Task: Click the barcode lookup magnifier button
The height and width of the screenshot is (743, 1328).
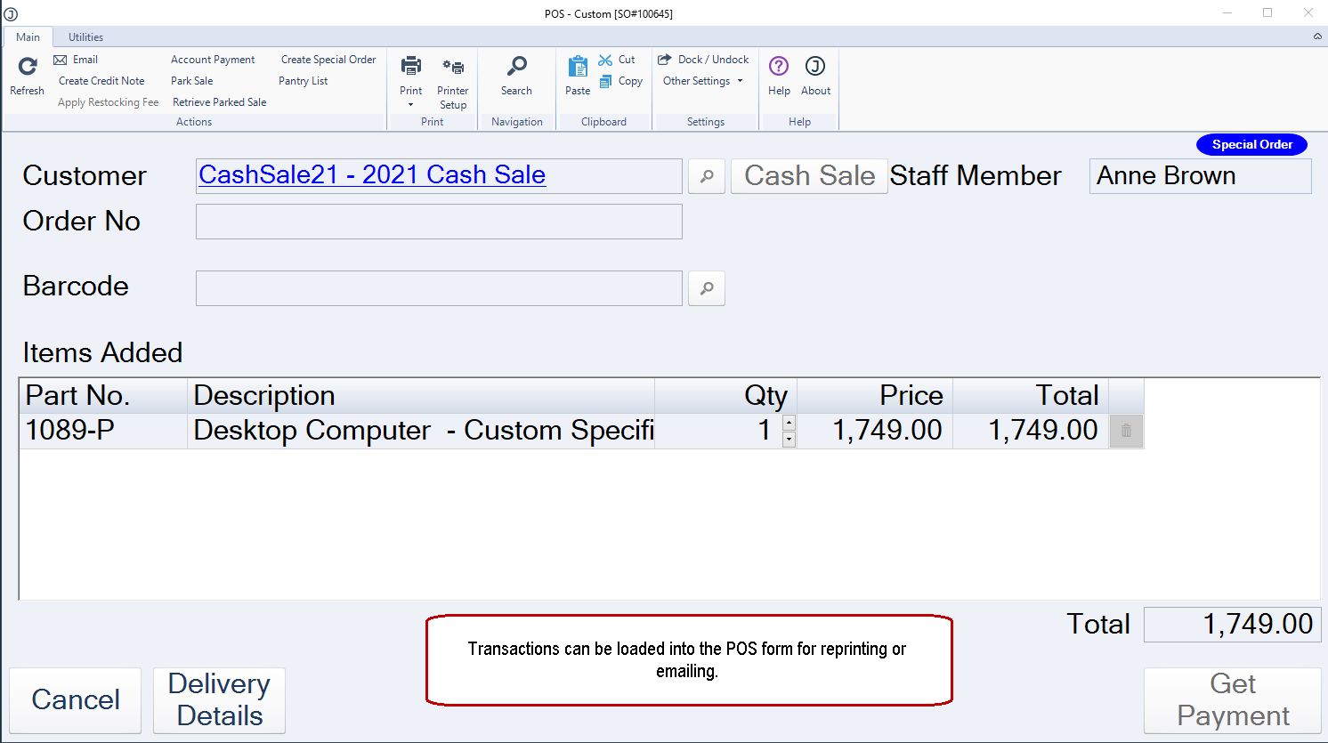Action: pos(707,288)
